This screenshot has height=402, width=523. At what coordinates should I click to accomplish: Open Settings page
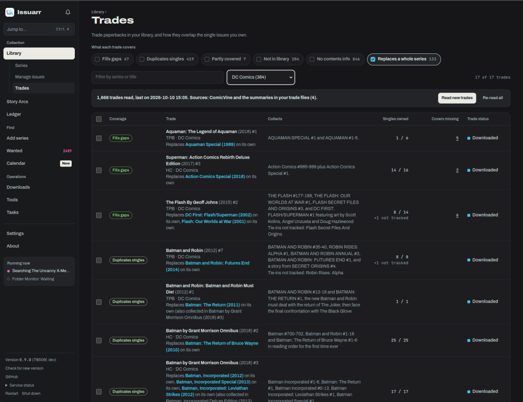[x=15, y=233]
